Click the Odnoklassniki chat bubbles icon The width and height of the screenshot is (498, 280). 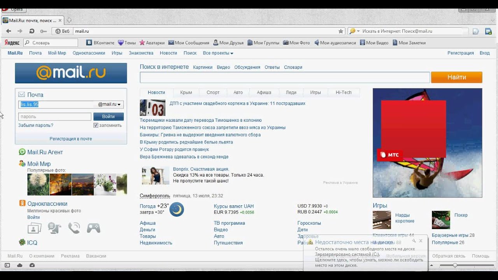tap(54, 228)
